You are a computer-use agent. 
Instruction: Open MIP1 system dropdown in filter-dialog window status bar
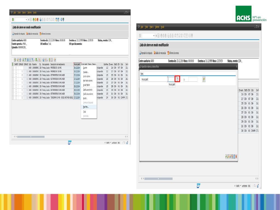click(x=241, y=186)
